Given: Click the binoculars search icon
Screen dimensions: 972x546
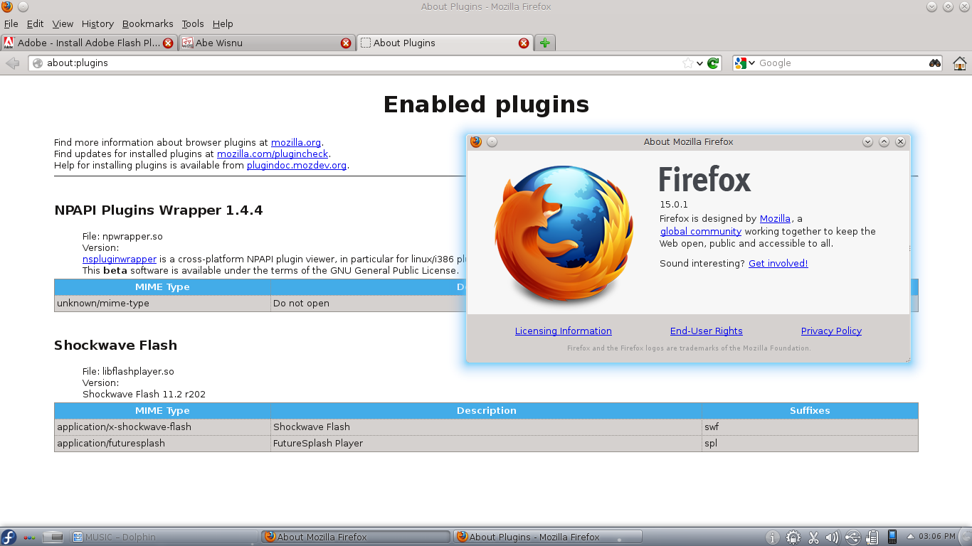Looking at the screenshot, I should 935,63.
